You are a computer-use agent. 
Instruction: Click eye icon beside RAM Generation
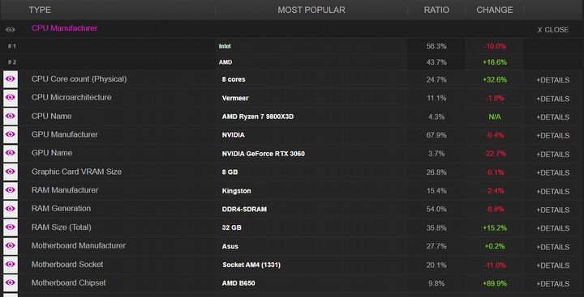[x=11, y=209]
